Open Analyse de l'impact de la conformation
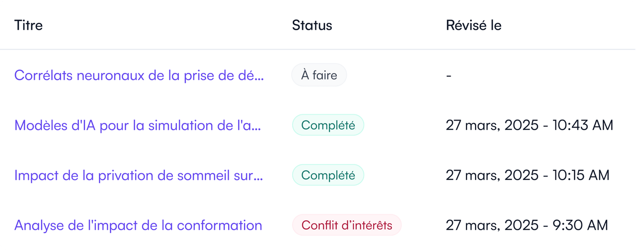This screenshot has height=250, width=636. [x=138, y=225]
